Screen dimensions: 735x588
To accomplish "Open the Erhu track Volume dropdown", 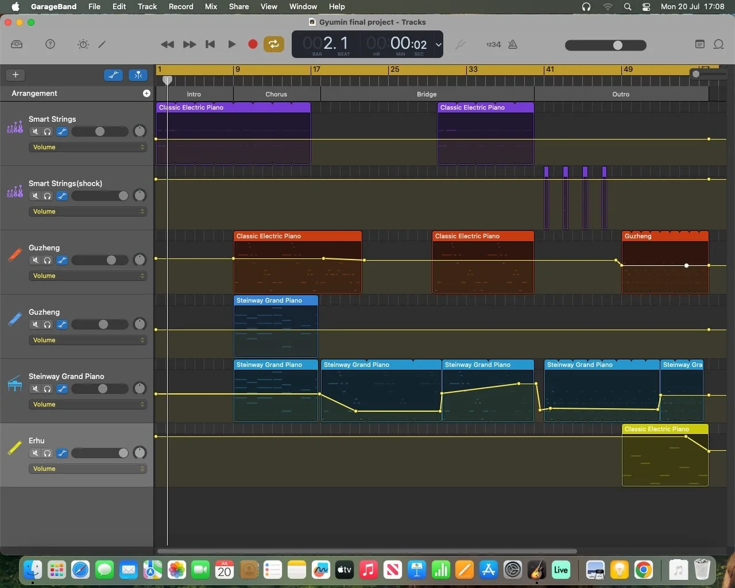I will point(88,469).
